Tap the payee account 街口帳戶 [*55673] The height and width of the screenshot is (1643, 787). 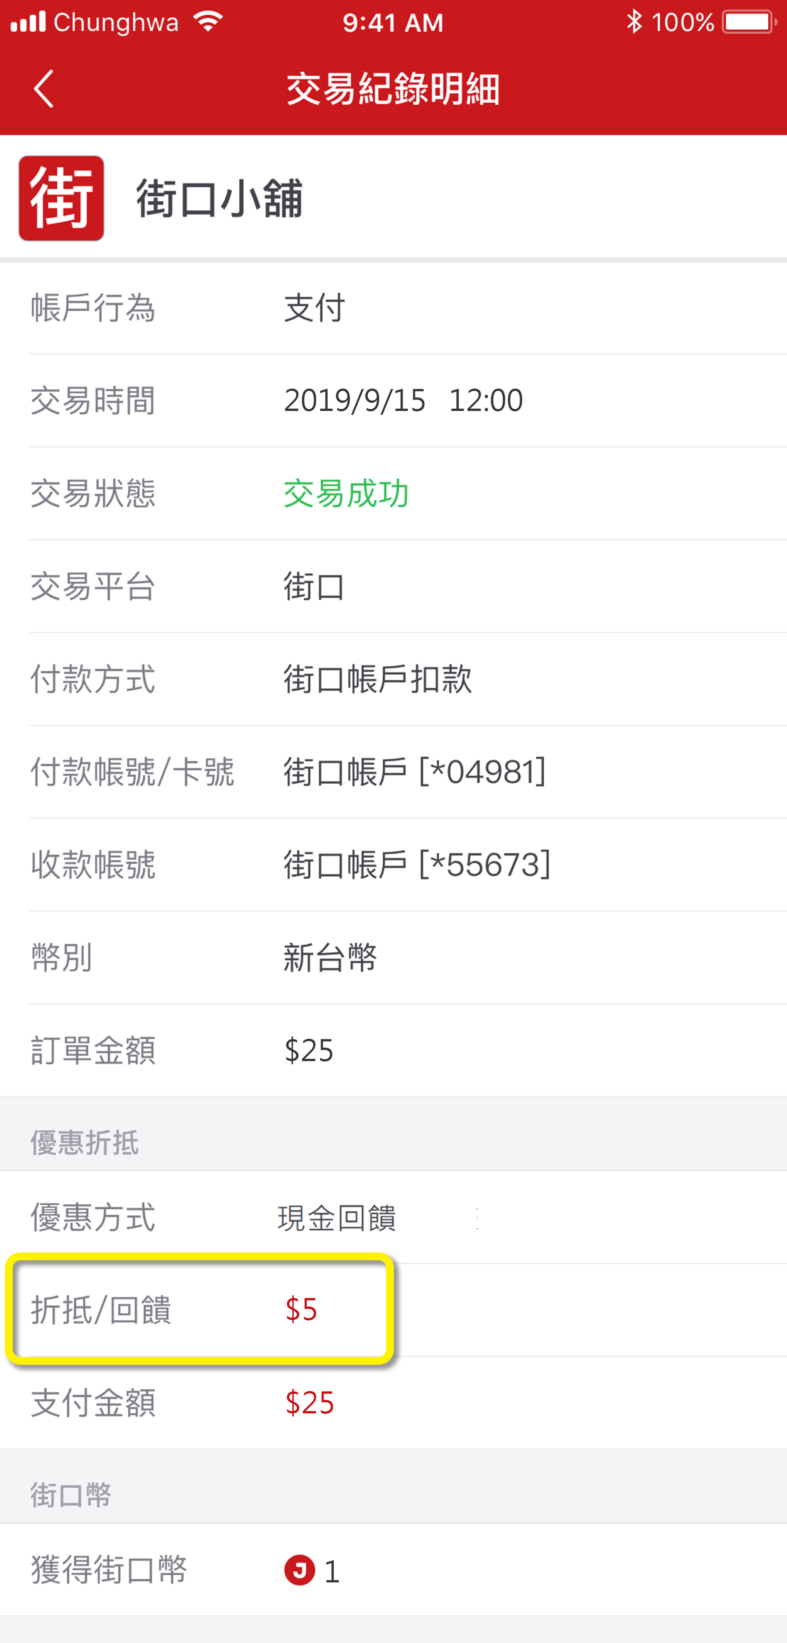[x=417, y=865]
